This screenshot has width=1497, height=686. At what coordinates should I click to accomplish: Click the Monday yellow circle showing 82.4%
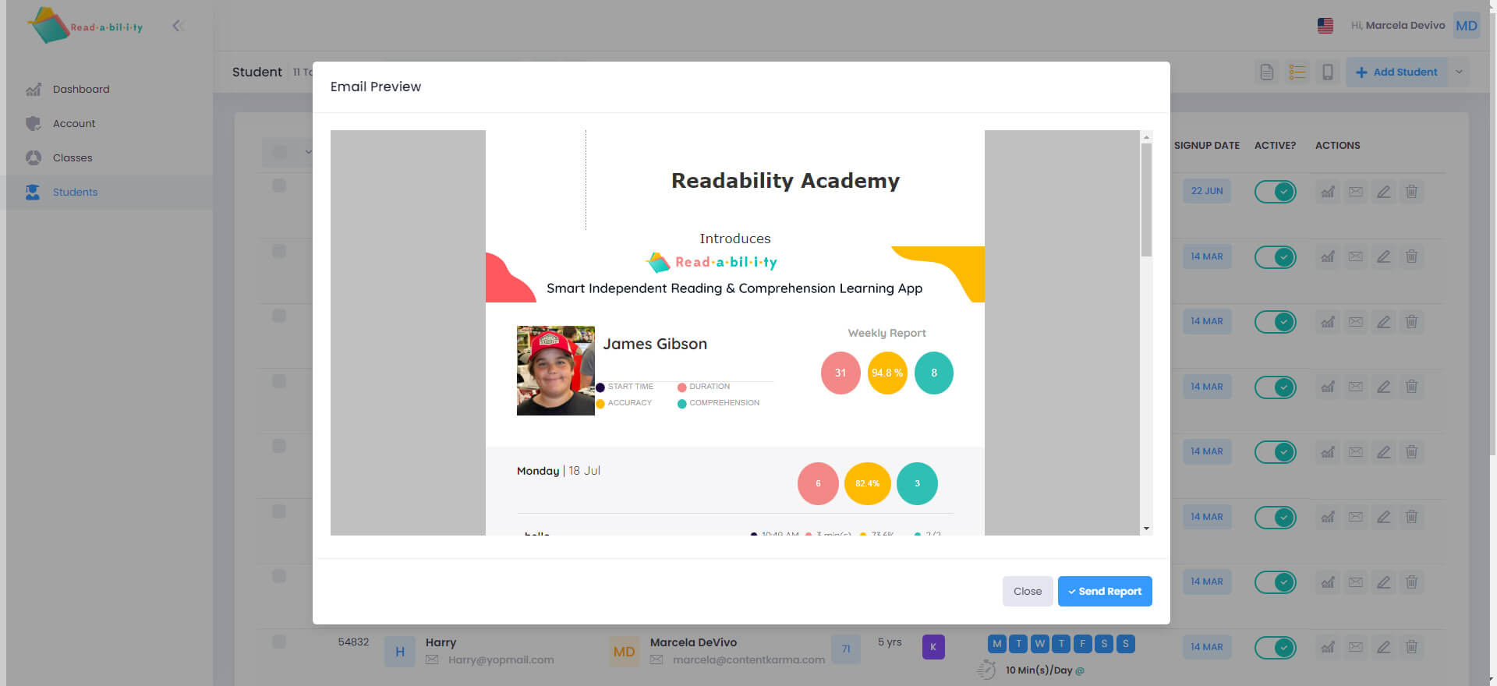click(x=867, y=483)
